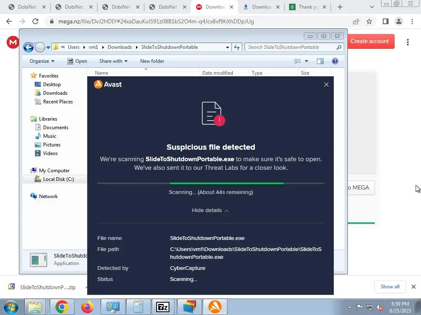Close the Avast dialog
421x315 pixels.
click(x=326, y=84)
